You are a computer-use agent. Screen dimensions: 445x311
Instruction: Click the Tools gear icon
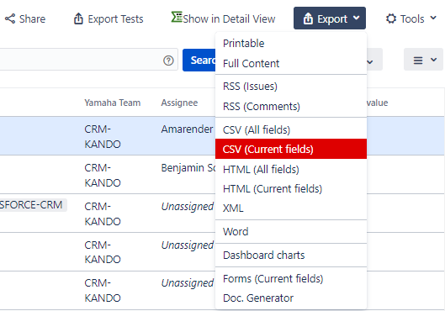point(391,18)
